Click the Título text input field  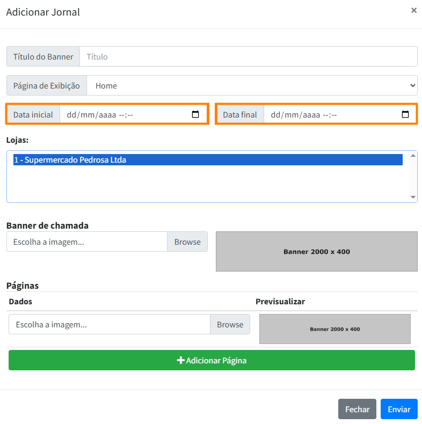[248, 56]
